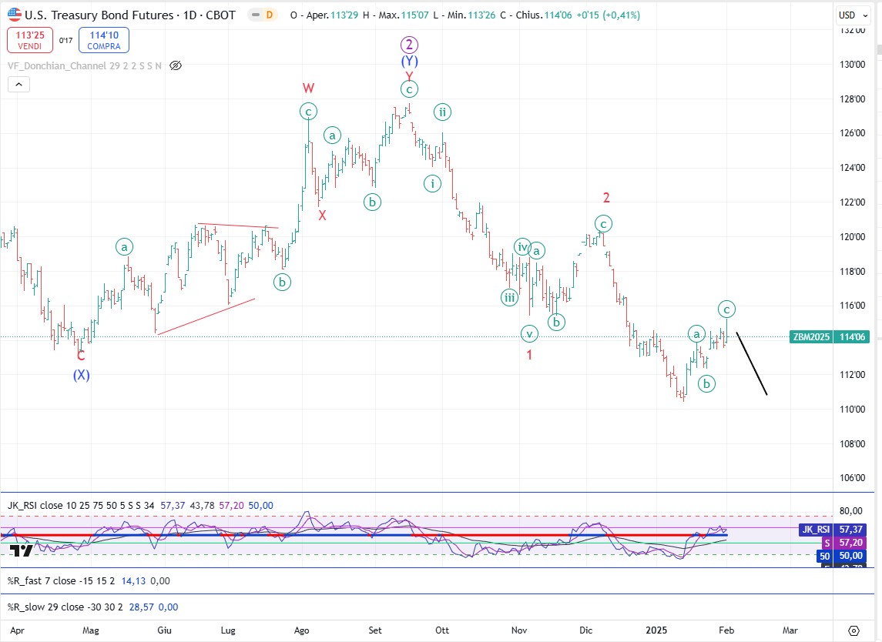The width and height of the screenshot is (882, 642).
Task: Click the US flag symbol icon
Action: click(x=15, y=15)
